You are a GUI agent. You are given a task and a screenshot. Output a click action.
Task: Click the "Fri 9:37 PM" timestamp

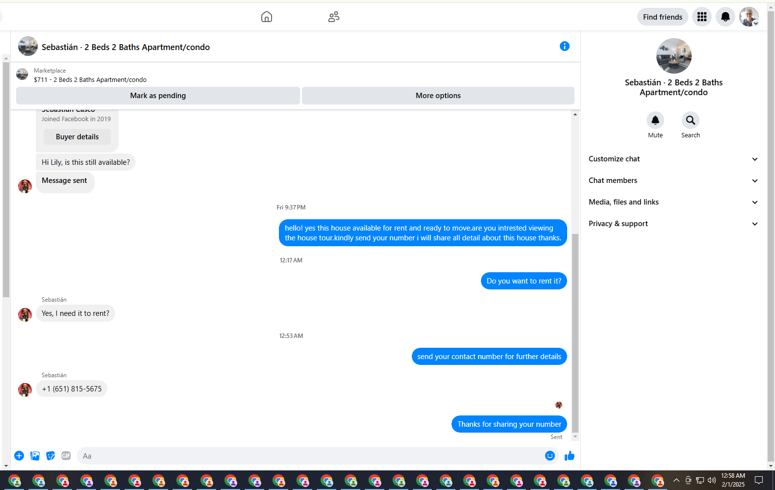[x=291, y=207]
